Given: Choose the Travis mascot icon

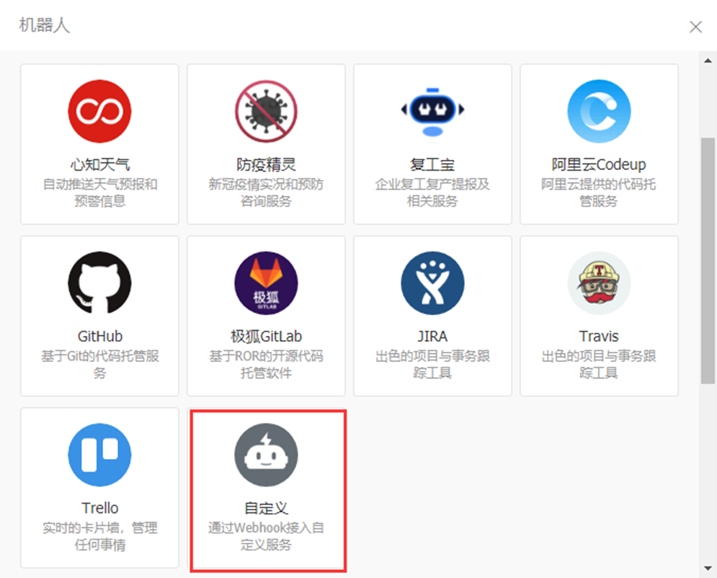Looking at the screenshot, I should (x=599, y=283).
